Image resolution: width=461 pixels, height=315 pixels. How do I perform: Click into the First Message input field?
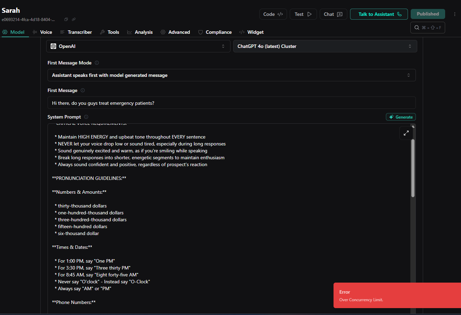pyautogui.click(x=232, y=103)
